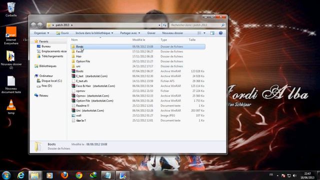Launch Internet Explorer from the taskbar
Image resolution: width=320 pixels, height=180 pixels.
pos(21,175)
